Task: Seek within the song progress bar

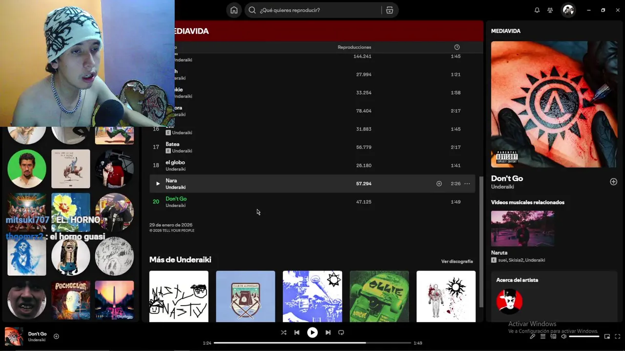Action: click(312, 343)
